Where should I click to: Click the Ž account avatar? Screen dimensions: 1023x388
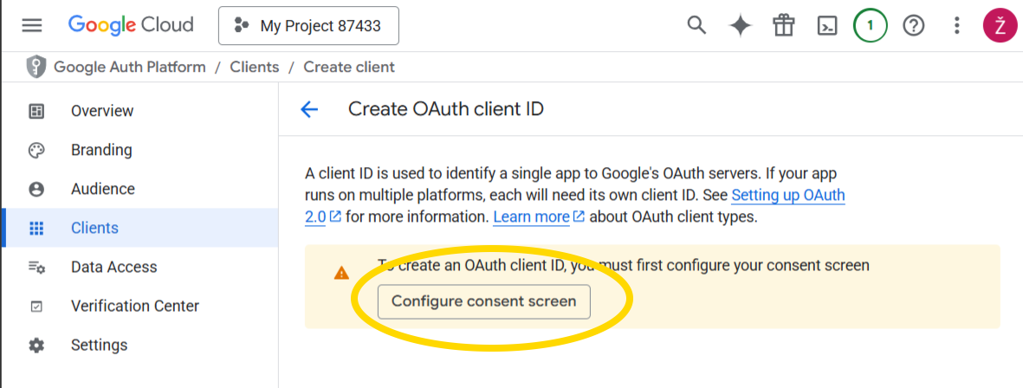[1000, 26]
